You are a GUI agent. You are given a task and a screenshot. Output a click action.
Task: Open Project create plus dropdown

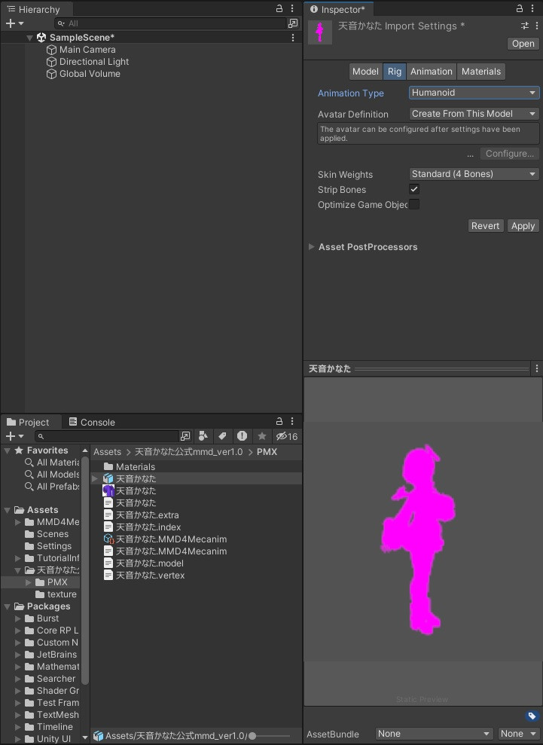coord(14,435)
